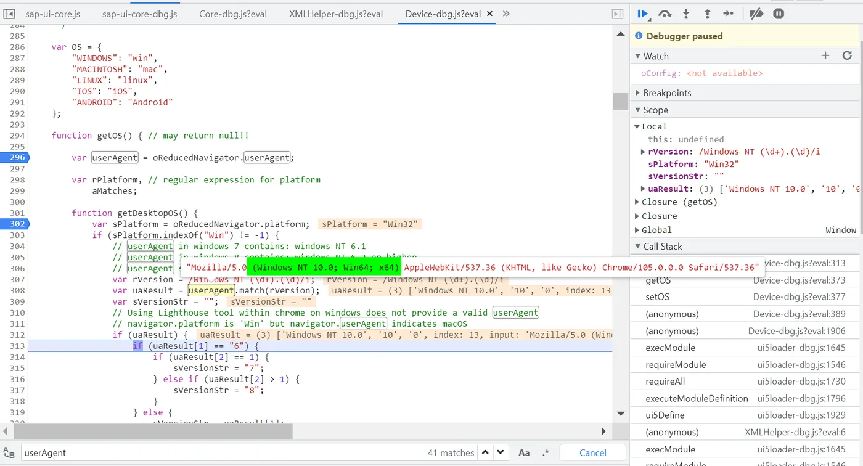This screenshot has width=863, height=466.
Task: Expand uaResult array variable
Action: coord(643,189)
